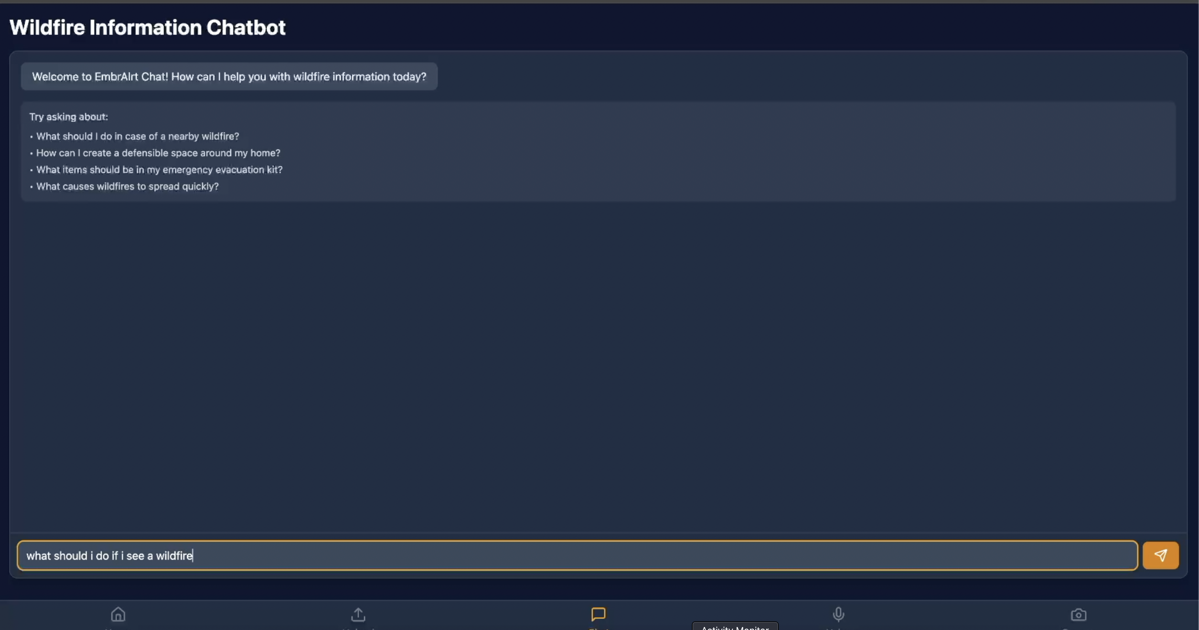Screen dimensions: 1199x630
Task: Click the 'Try asking about:' label
Action: point(68,117)
